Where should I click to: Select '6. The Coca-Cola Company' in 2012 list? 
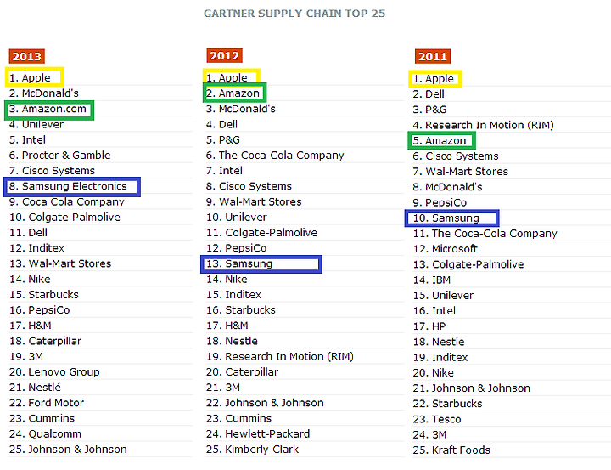[x=275, y=156]
